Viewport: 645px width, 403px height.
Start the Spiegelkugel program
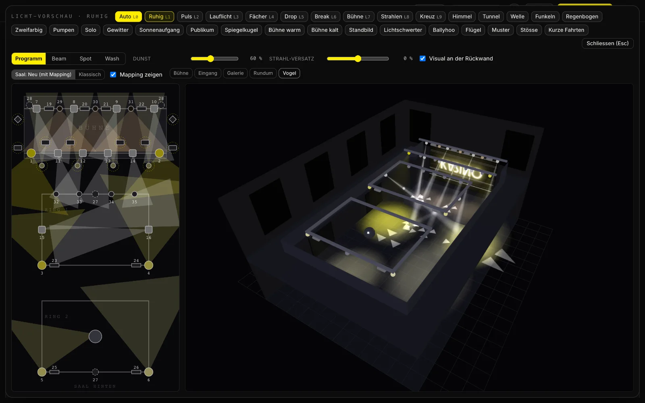(241, 30)
